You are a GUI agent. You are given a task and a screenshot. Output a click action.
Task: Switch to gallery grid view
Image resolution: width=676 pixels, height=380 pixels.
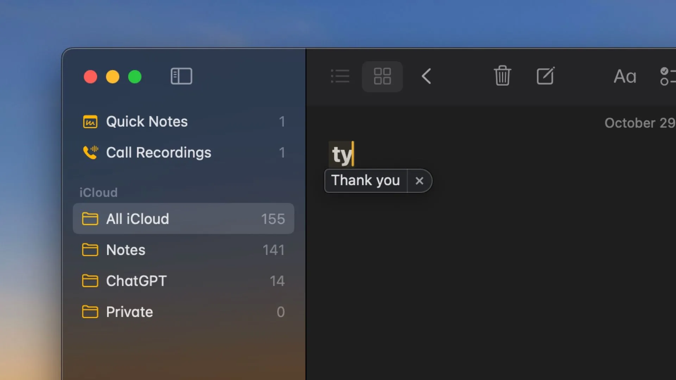[382, 76]
